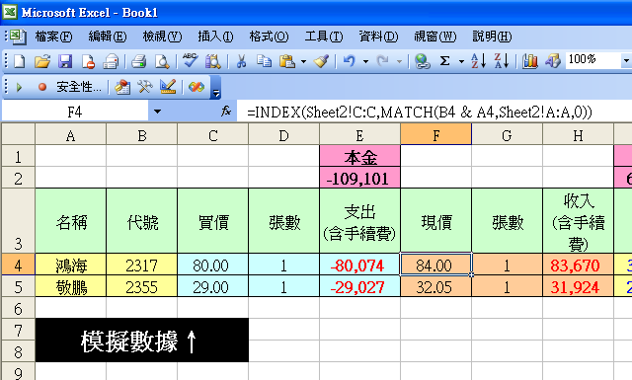632x380 pixels.
Task: Click the Name Box showing F4
Action: coord(75,112)
